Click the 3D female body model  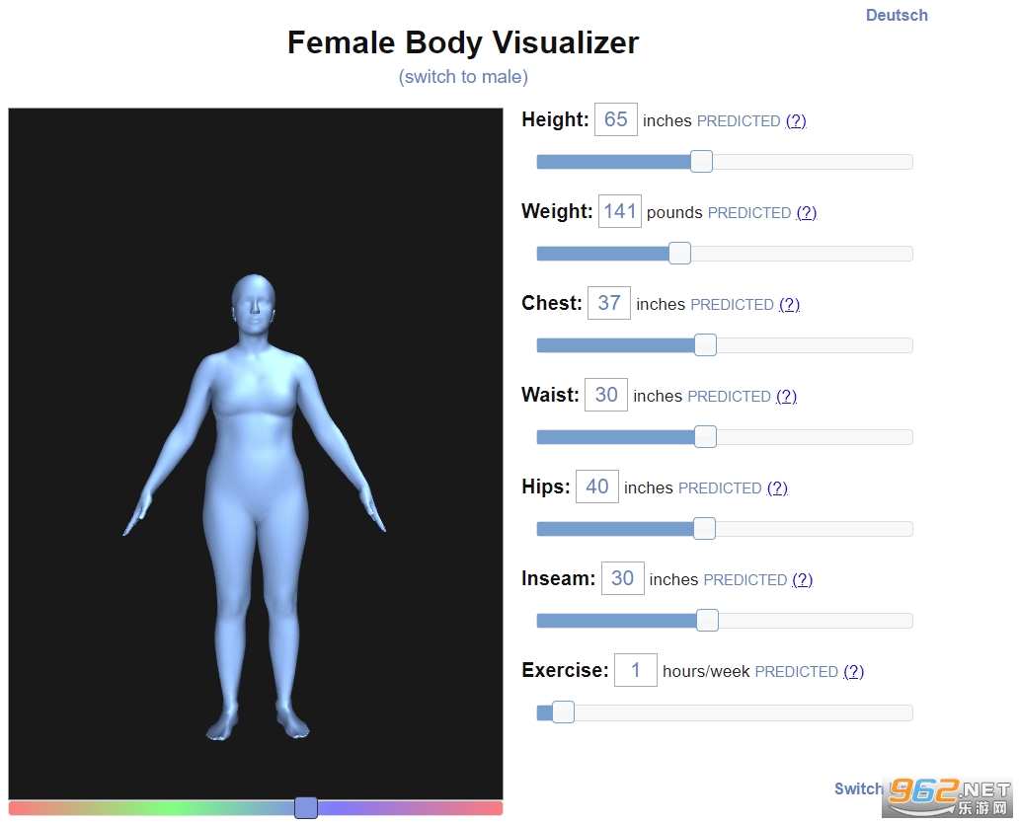[x=255, y=506]
